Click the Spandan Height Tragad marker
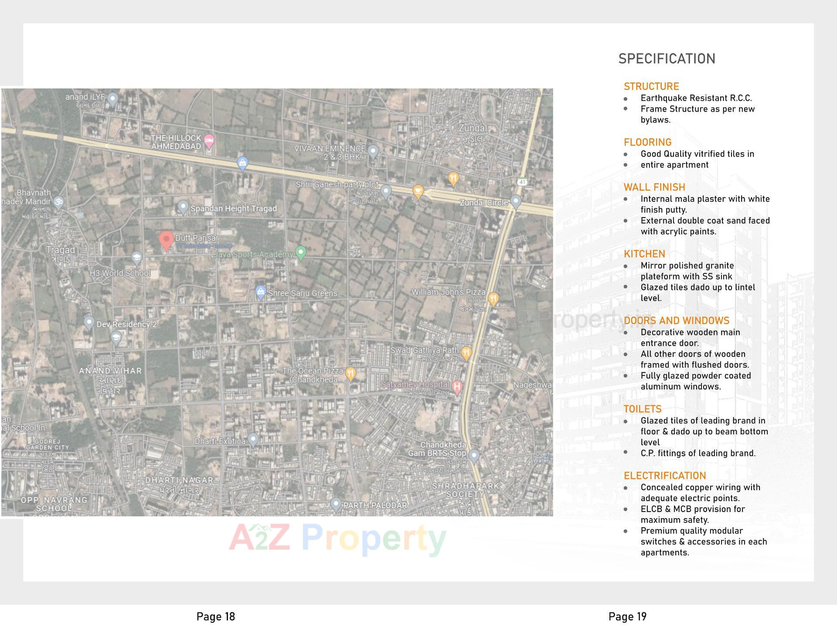This screenshot has height=628, width=837. pyautogui.click(x=184, y=205)
